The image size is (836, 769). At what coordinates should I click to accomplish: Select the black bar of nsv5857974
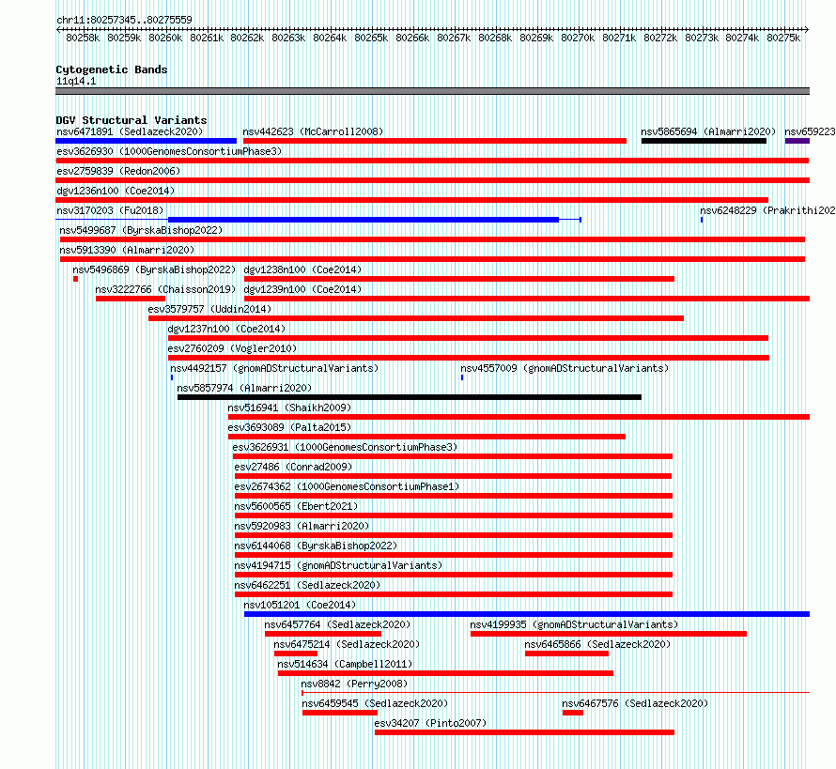(410, 397)
